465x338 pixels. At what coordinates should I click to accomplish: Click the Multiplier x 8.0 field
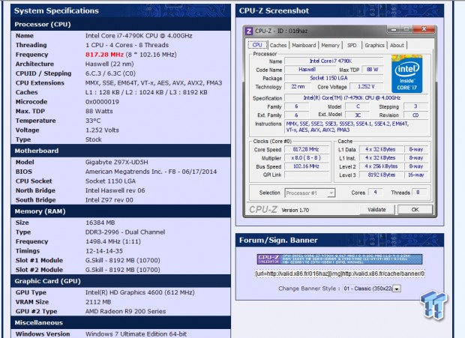(306, 158)
